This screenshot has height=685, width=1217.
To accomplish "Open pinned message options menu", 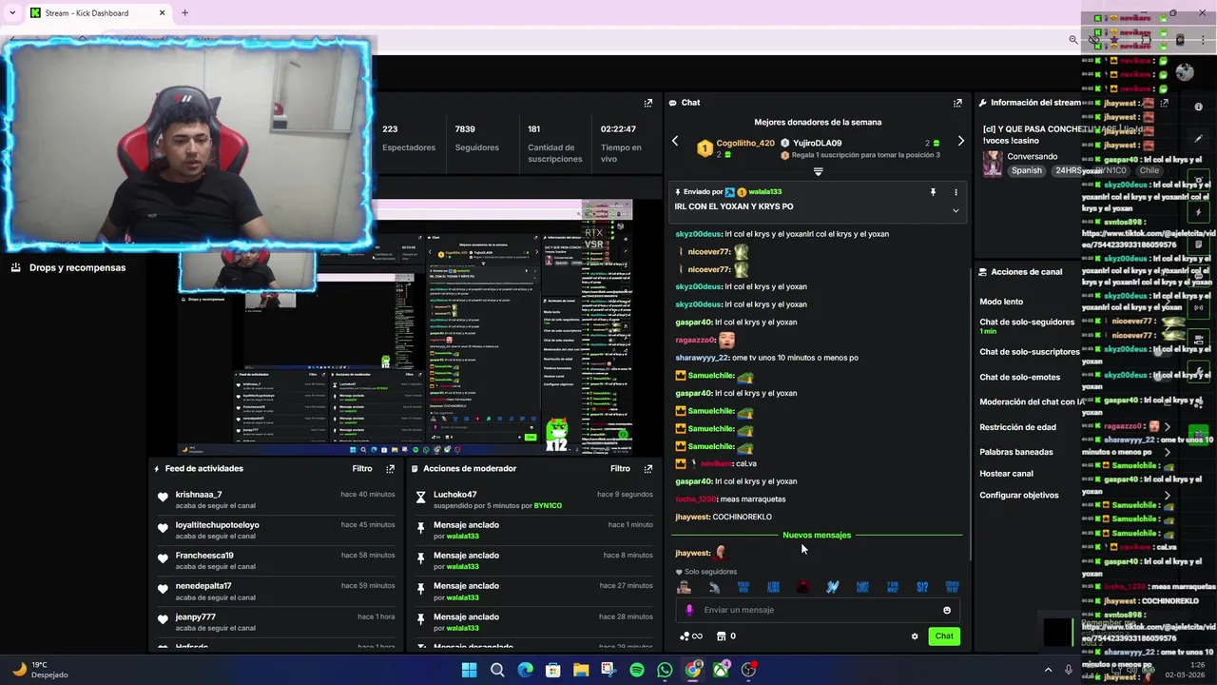I will coord(956,192).
